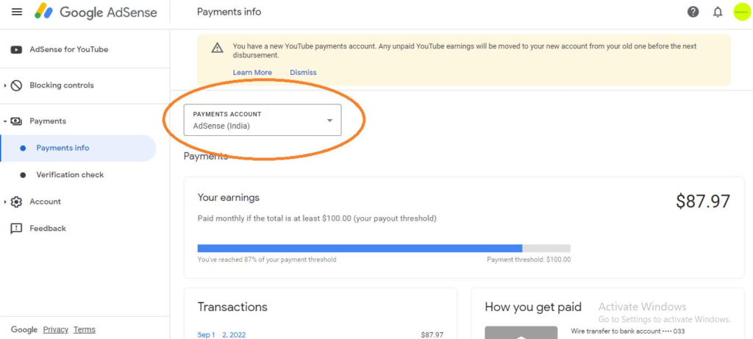Click the Google footer text

coord(24,329)
